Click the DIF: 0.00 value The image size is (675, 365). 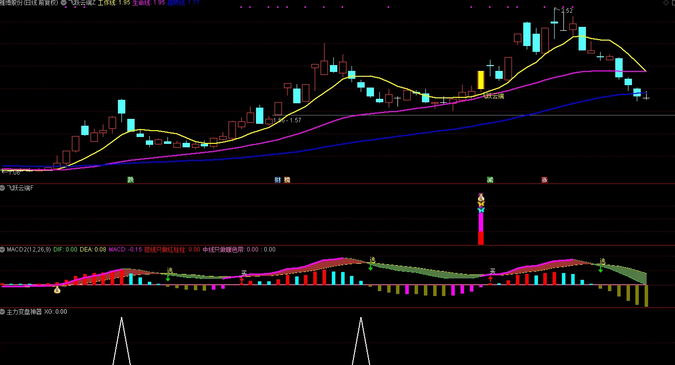(65, 250)
